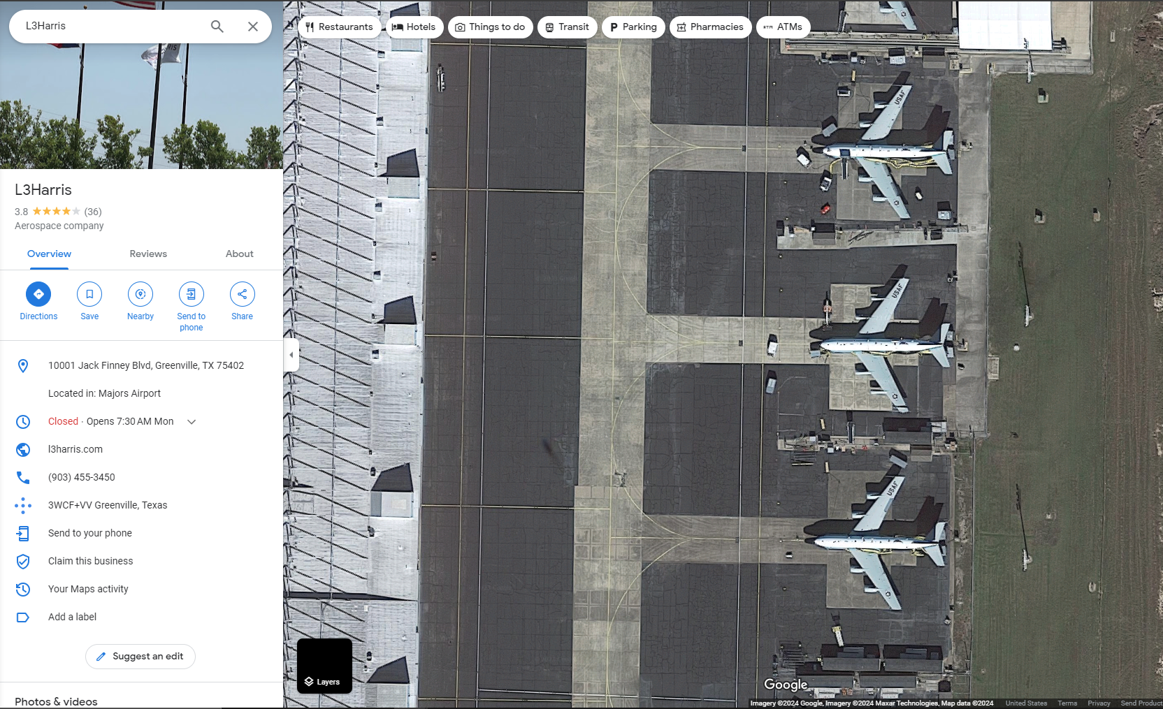Viewport: 1163px width, 709px height.
Task: Open Privacy link in map footer
Action: (x=1099, y=703)
